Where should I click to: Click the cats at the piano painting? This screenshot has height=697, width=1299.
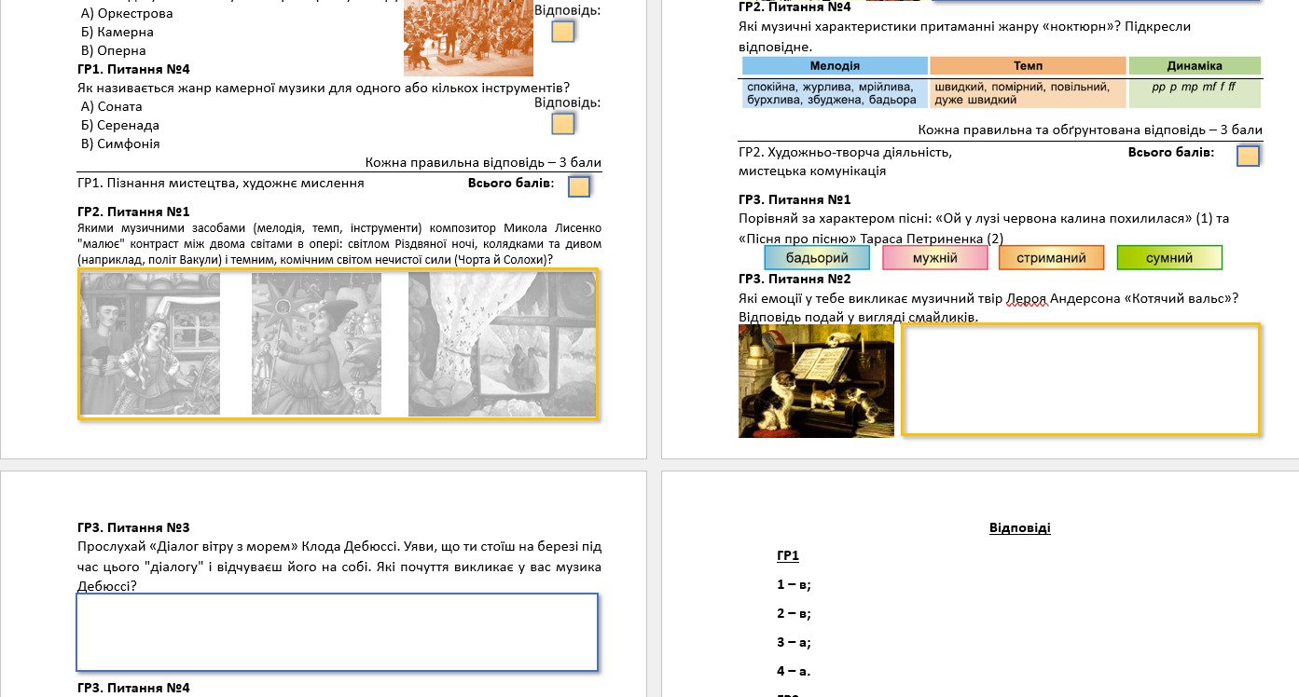(x=816, y=380)
